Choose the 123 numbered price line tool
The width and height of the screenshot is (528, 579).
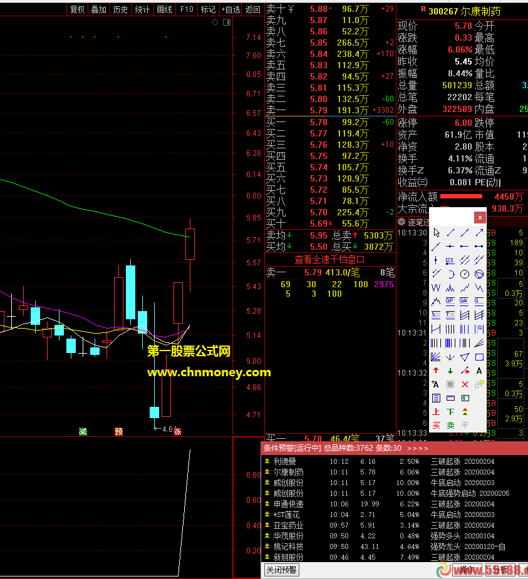point(450,260)
